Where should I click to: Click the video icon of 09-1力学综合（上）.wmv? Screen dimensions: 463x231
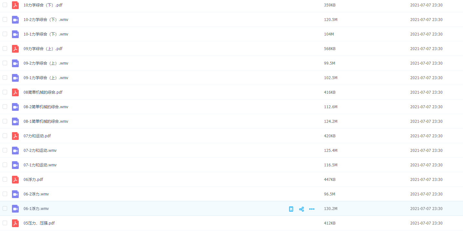coord(15,78)
